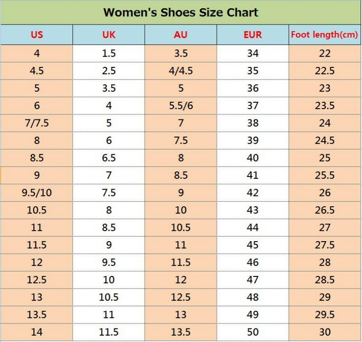
Task: Select the EUR size 39 cell
Action: point(253,140)
